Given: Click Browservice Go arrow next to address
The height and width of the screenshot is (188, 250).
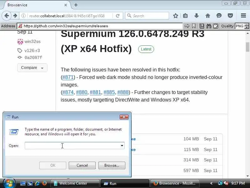Looking at the screenshot, I should click(187, 26).
